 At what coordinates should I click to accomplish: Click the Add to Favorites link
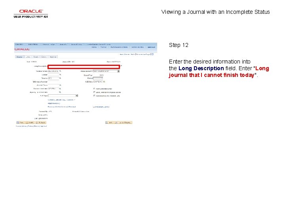(x=137, y=47)
